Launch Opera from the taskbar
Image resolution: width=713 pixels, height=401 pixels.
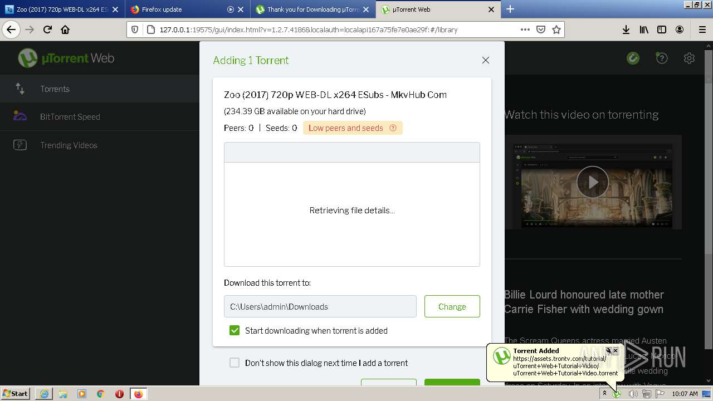119,394
